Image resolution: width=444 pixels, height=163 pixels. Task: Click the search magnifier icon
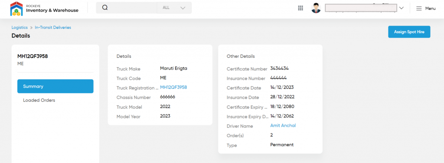click(x=105, y=8)
